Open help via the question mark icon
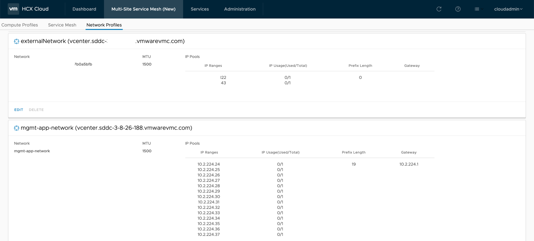Image resolution: width=534 pixels, height=241 pixels. [458, 9]
